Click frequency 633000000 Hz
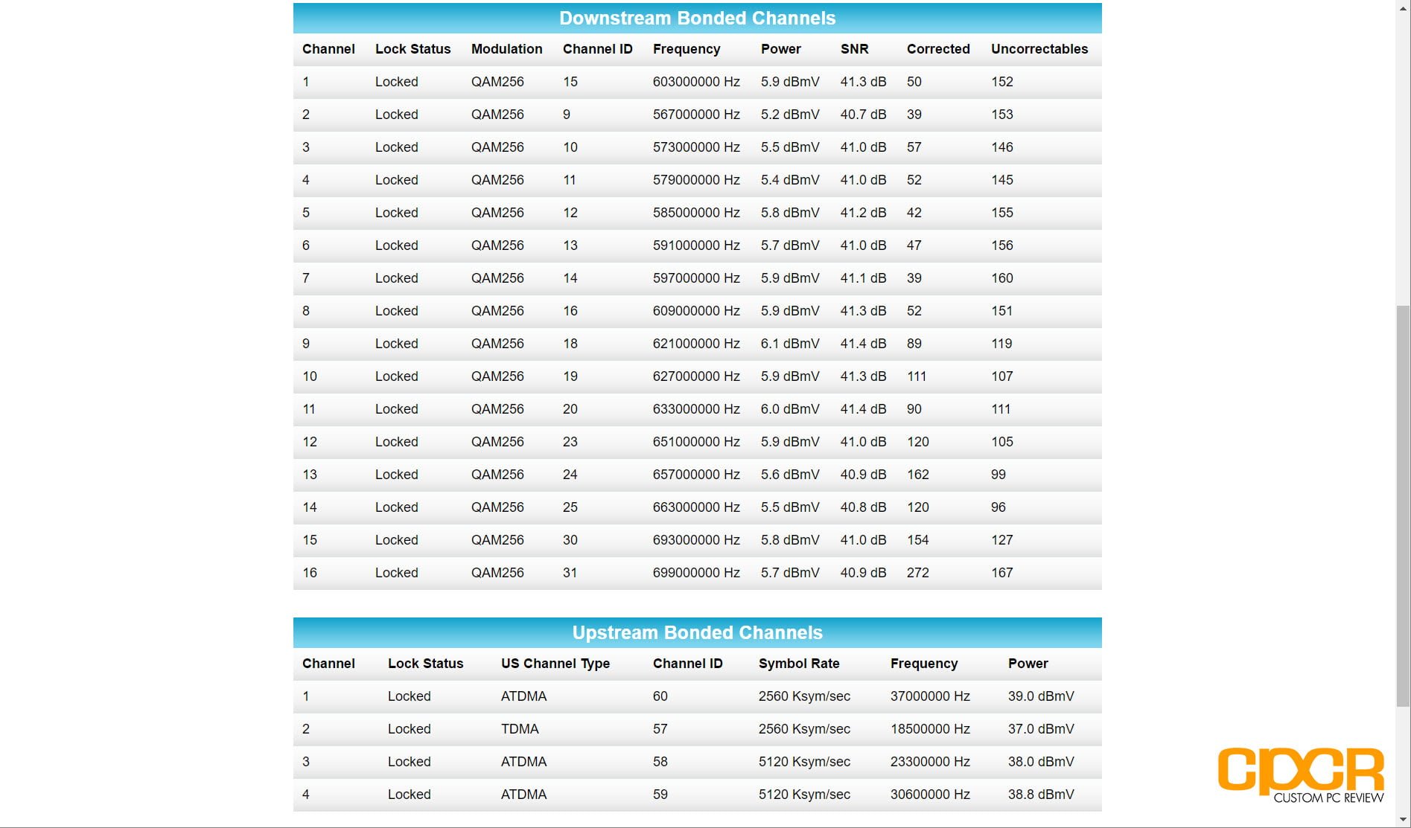Screen dimensions: 1411x828 696,409
